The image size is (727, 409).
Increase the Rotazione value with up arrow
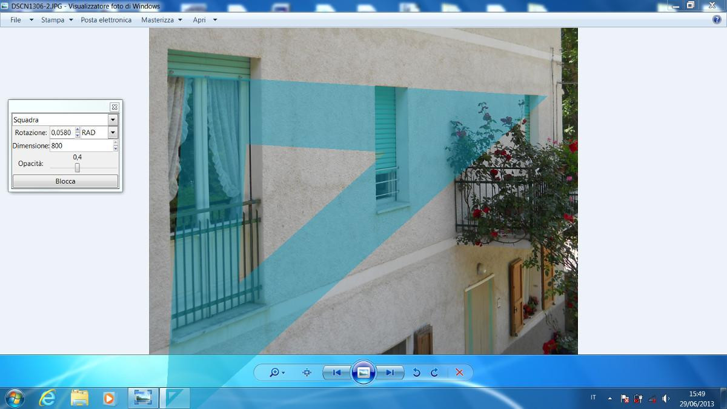tap(78, 130)
